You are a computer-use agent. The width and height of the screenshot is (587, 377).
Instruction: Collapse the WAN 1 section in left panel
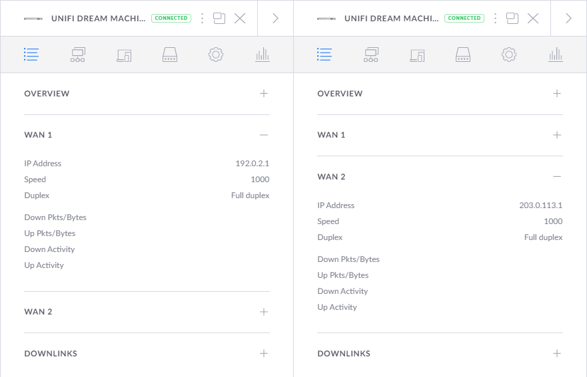pyautogui.click(x=264, y=135)
